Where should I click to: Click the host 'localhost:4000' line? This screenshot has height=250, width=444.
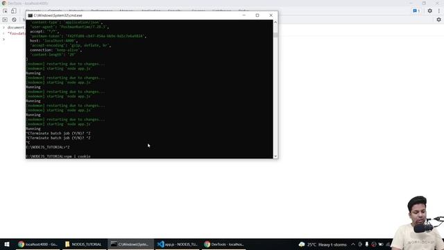coord(53,41)
